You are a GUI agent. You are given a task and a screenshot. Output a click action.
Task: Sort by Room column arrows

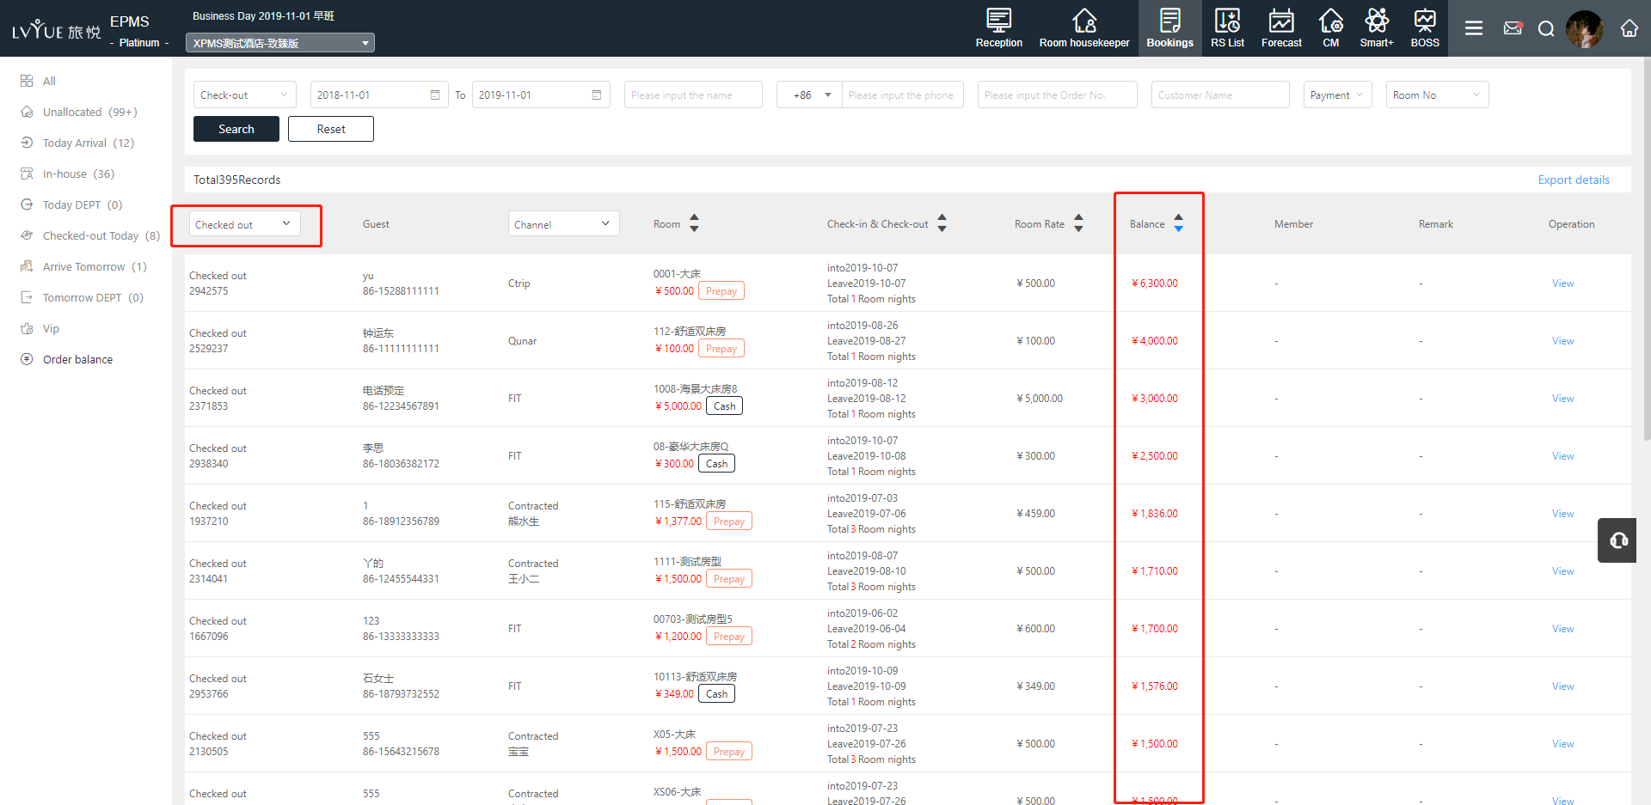click(694, 223)
